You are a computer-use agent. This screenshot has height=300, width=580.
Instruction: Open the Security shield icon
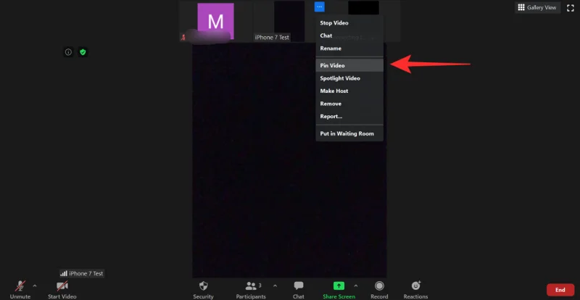pos(203,286)
